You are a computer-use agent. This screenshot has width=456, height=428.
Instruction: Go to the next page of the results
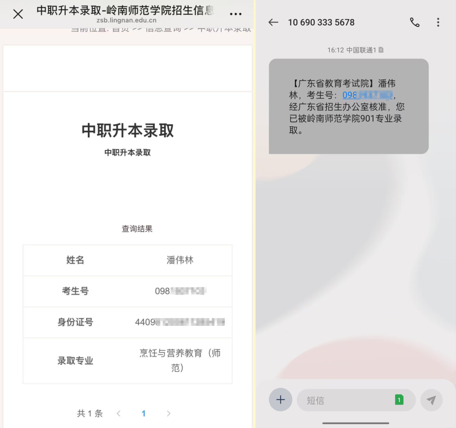point(168,414)
